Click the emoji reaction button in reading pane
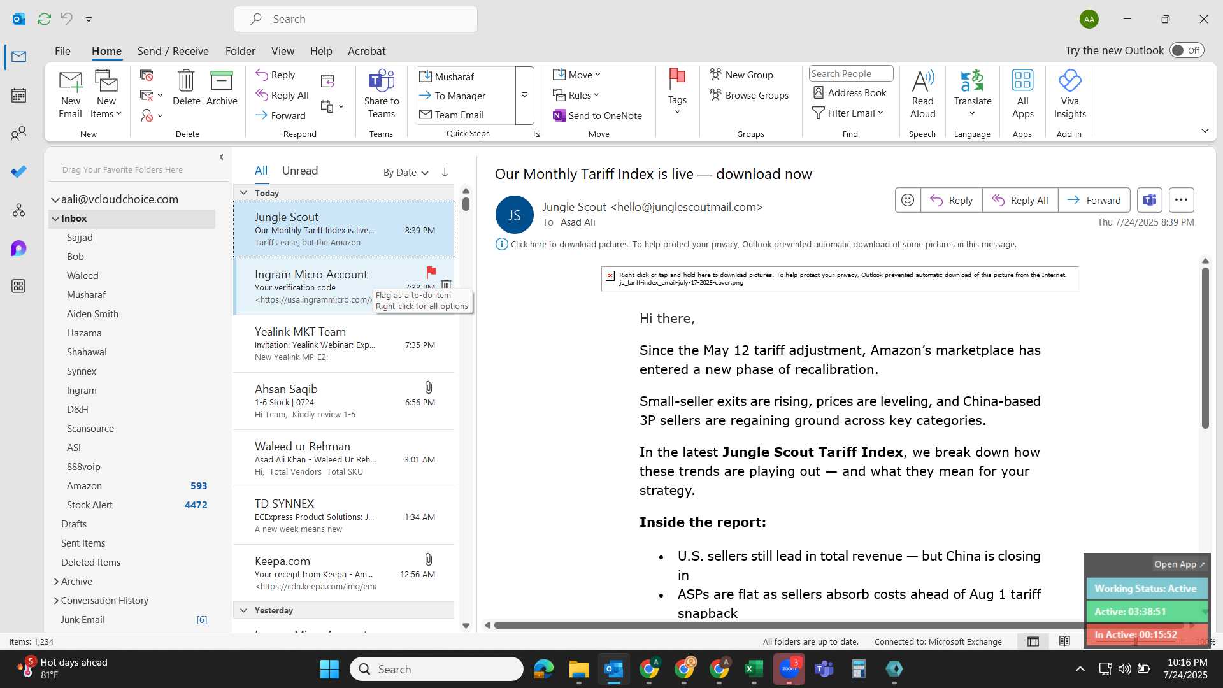 point(908,200)
